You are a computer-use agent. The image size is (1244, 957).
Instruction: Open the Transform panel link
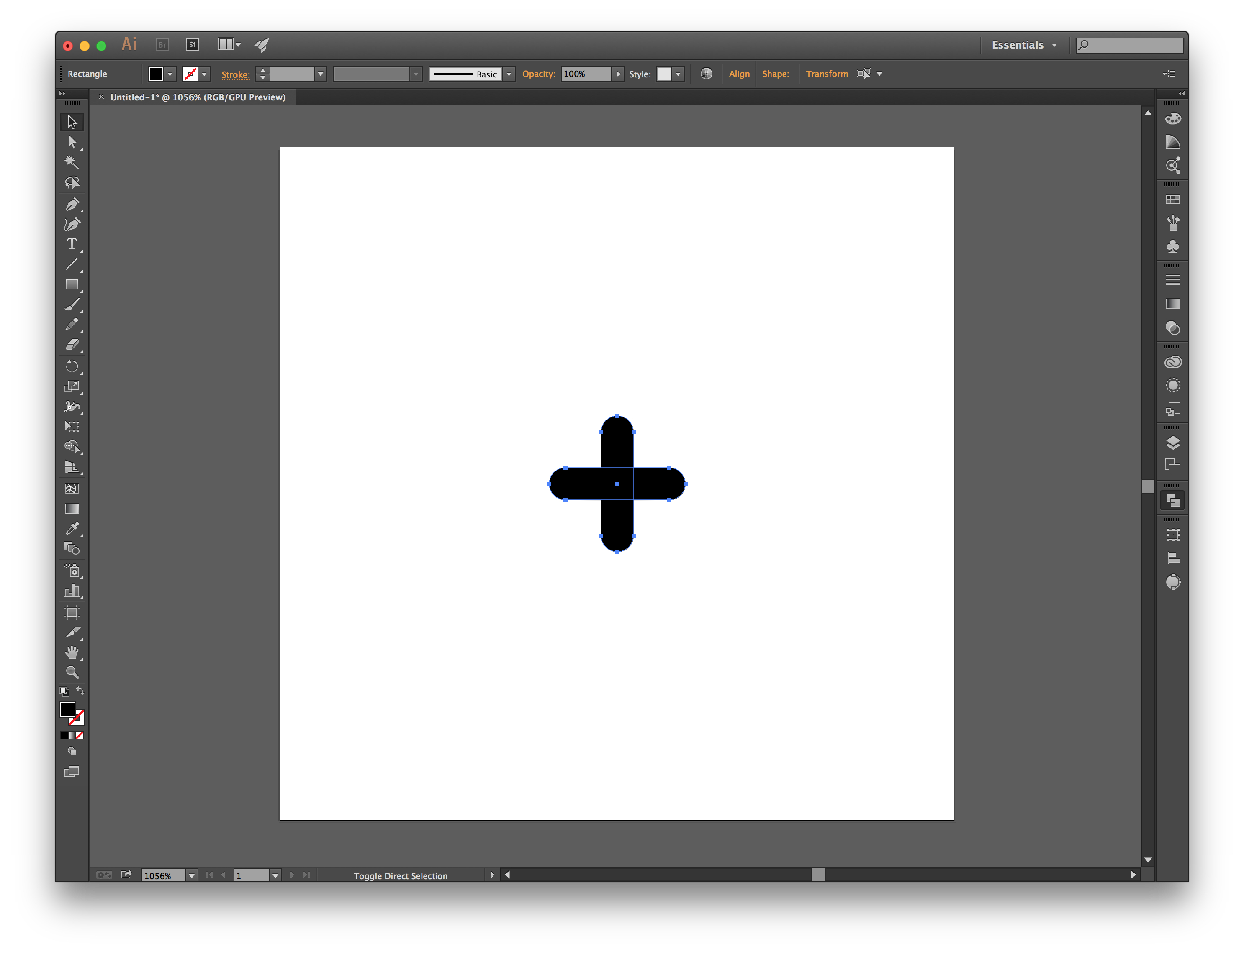point(827,74)
